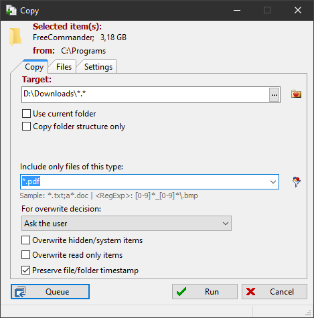Click the green checkmark Run icon
Viewport: 314px width, 318px height.
(181, 292)
